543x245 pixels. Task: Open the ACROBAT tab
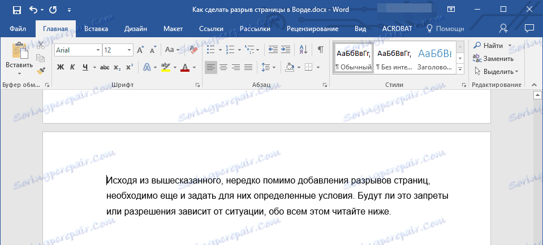point(397,29)
